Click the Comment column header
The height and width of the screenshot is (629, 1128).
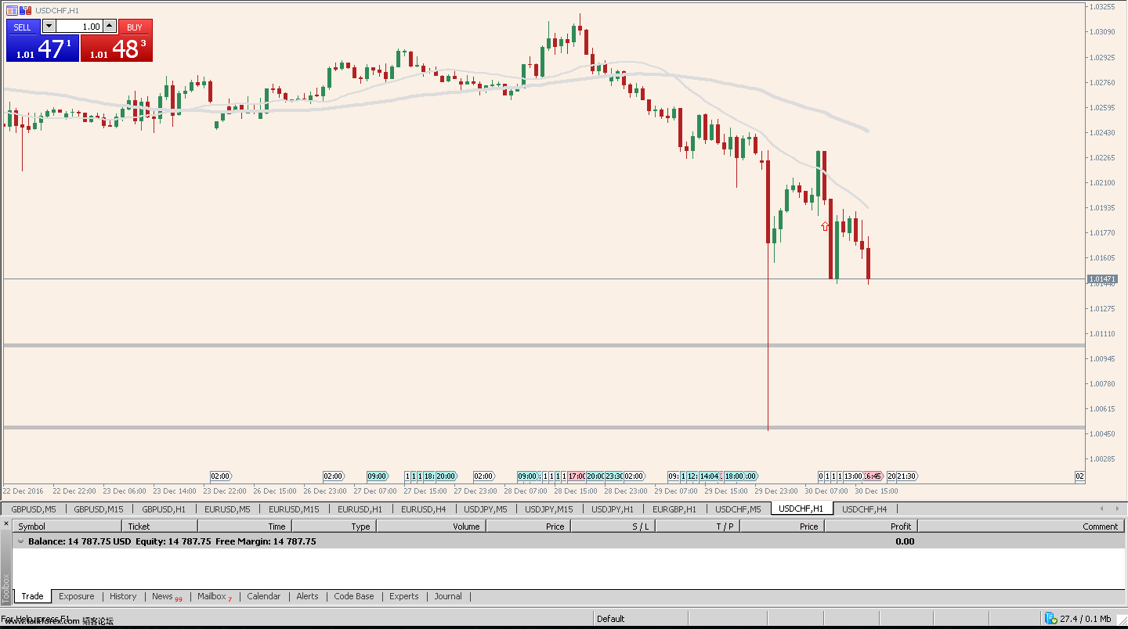(x=1021, y=527)
